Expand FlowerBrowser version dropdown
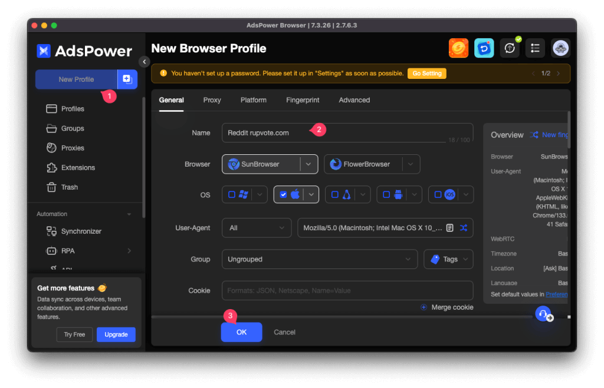Viewport: 604px width, 388px height. coord(411,164)
